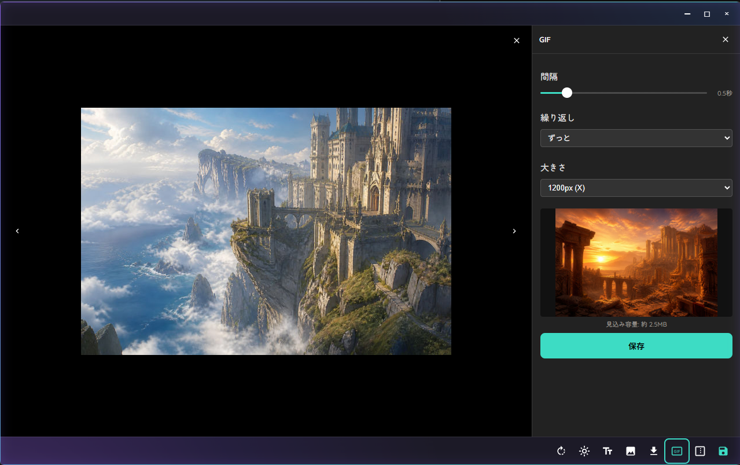Click the download arrow icon

coord(654,451)
